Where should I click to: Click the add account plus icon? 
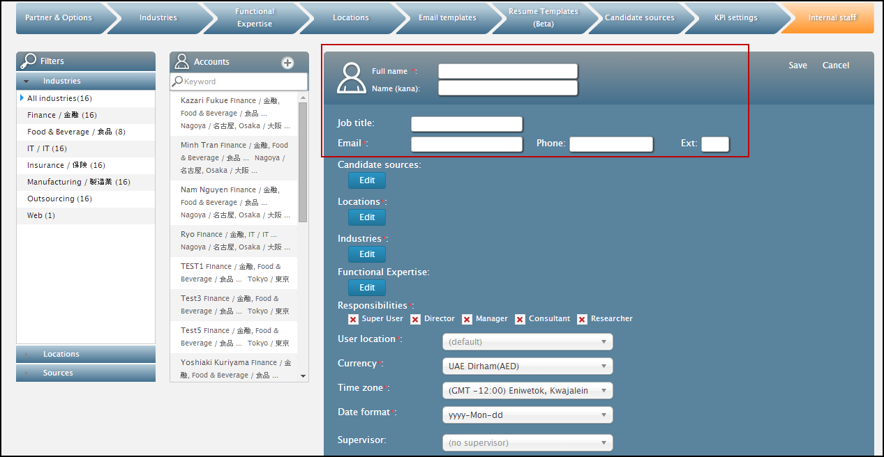click(x=287, y=63)
